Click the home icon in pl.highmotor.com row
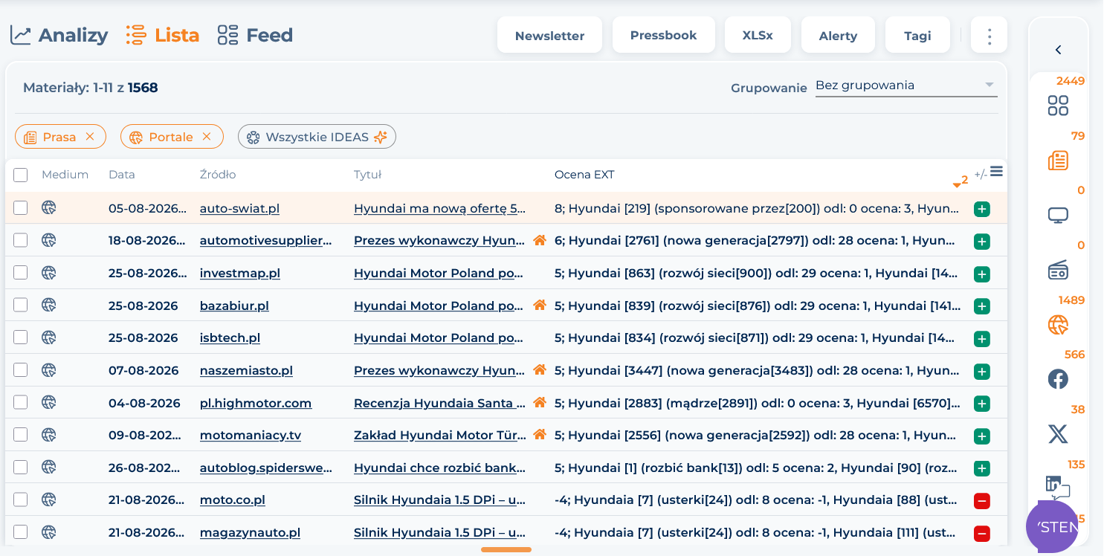 click(x=540, y=402)
